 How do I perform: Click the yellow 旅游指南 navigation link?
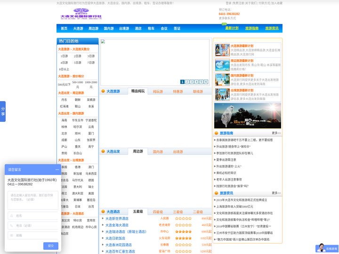click(x=252, y=28)
